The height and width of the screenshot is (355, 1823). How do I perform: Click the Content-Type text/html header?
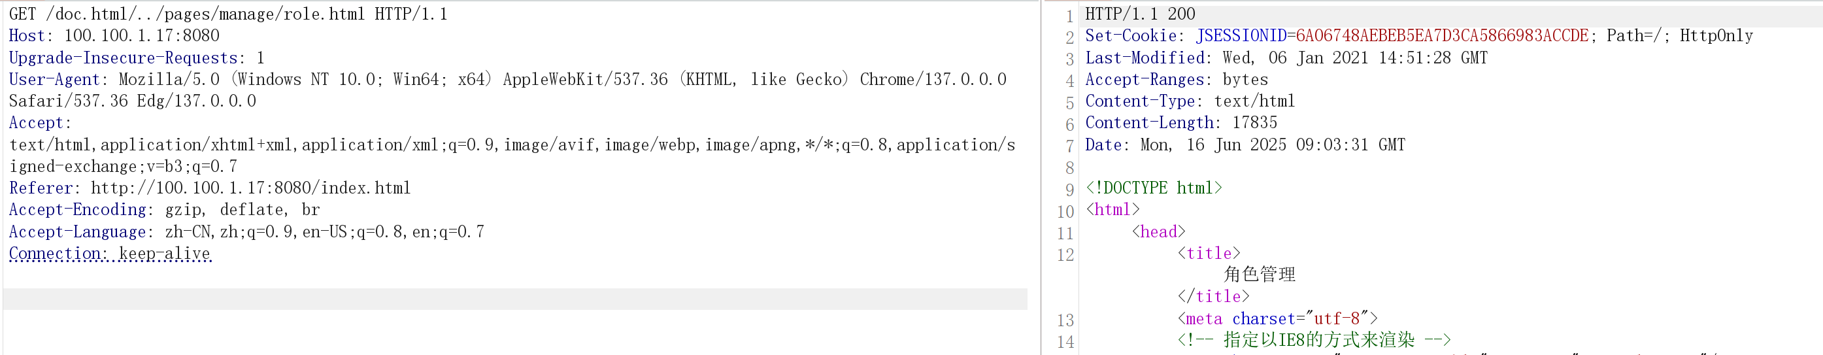(1190, 102)
